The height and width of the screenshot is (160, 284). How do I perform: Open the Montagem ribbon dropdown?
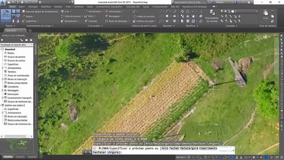114,16
